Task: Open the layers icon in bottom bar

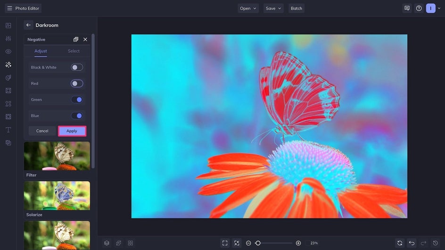Action: tap(107, 243)
